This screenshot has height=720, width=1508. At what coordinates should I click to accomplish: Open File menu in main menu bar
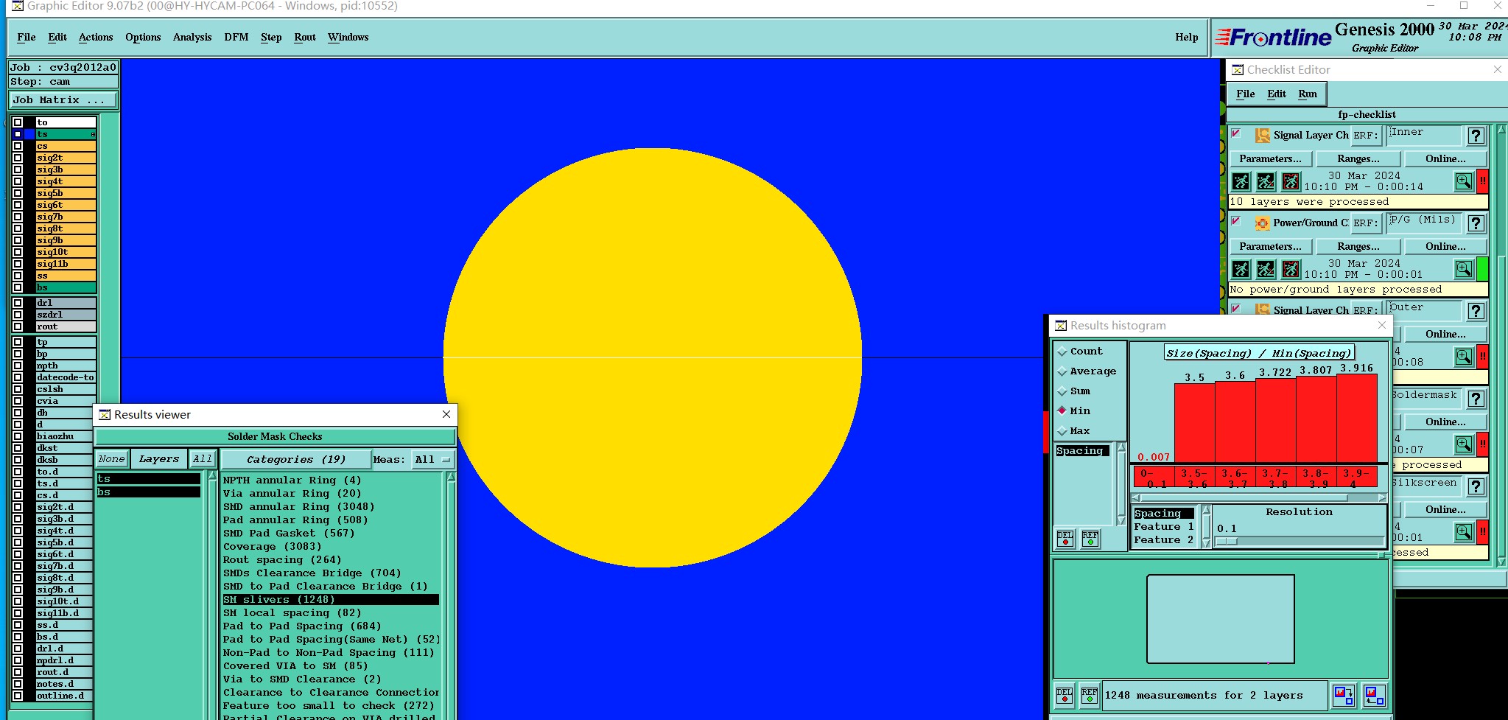point(27,37)
